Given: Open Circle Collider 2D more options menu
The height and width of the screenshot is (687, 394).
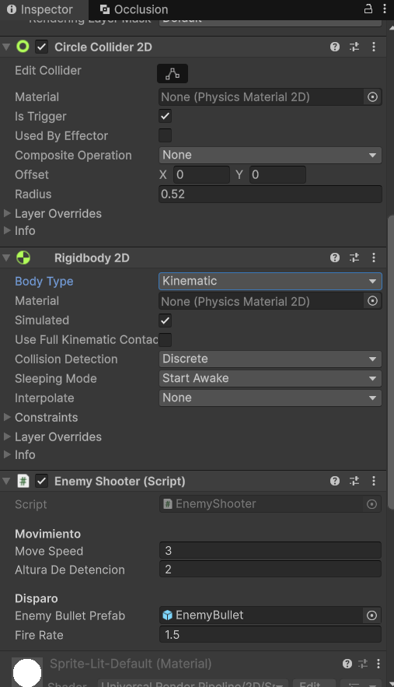Looking at the screenshot, I should click(374, 47).
